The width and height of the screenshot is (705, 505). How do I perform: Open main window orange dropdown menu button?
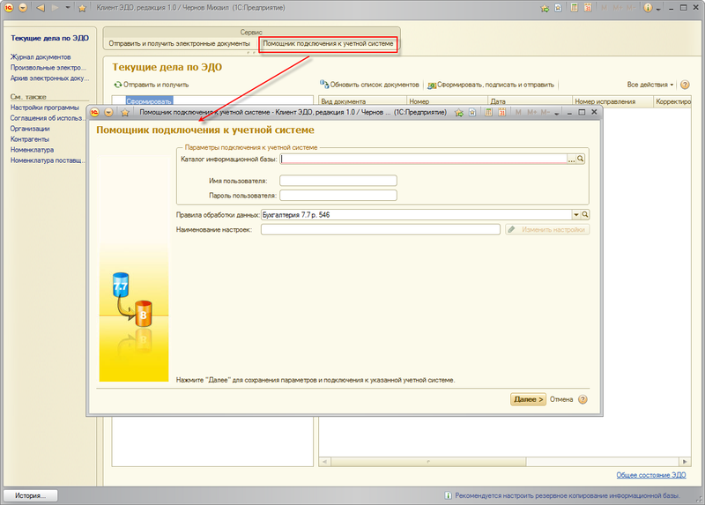23,8
